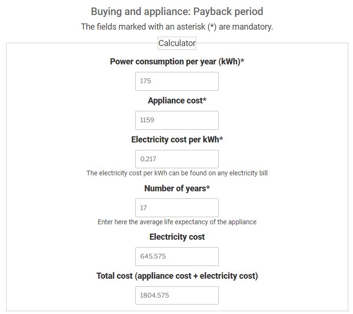Screen dimensions: 353x314
Task: Focus the Appliance cost field
Action: click(176, 120)
